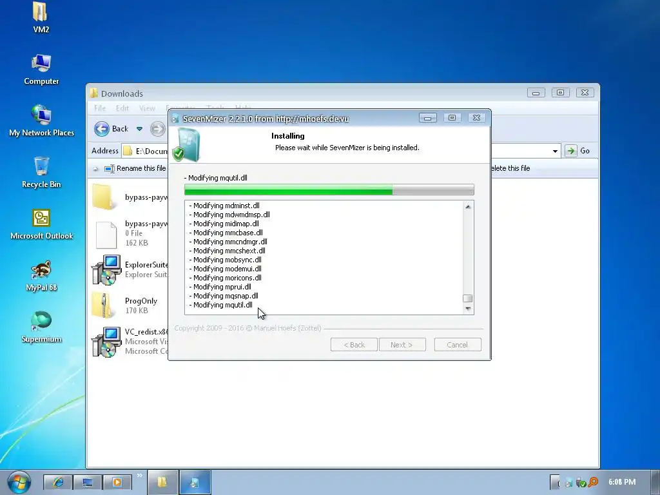Select the Recycle Bin icon

click(x=41, y=173)
